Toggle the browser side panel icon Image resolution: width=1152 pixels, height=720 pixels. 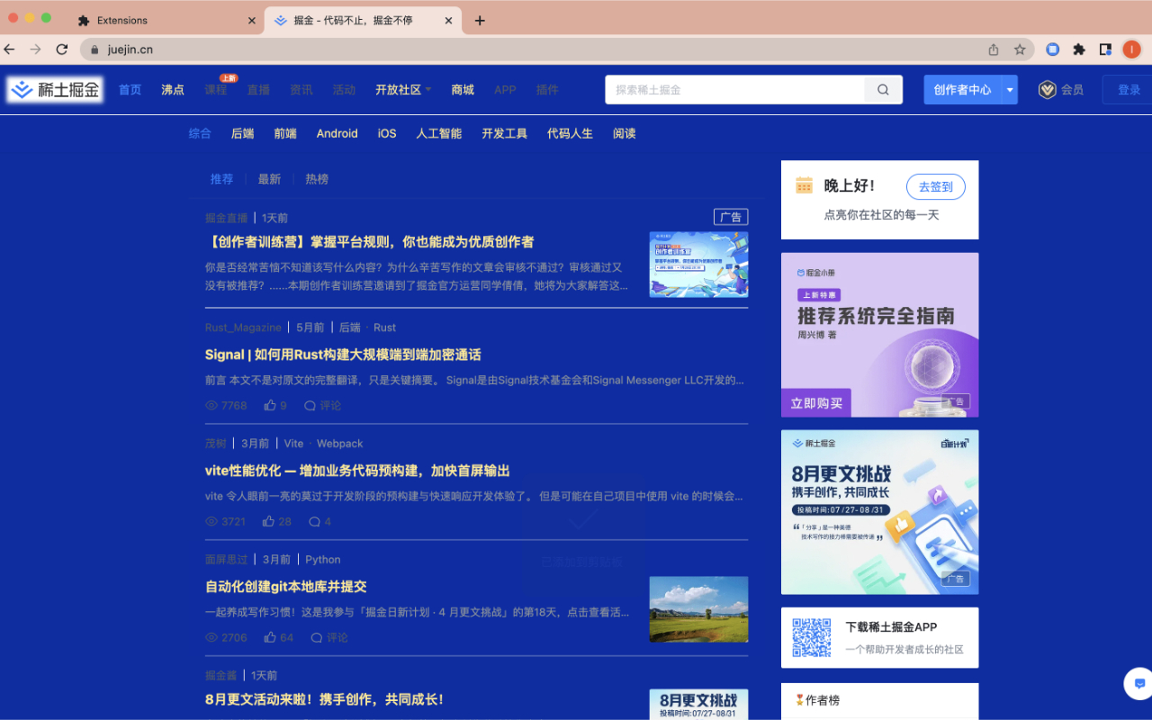1105,49
